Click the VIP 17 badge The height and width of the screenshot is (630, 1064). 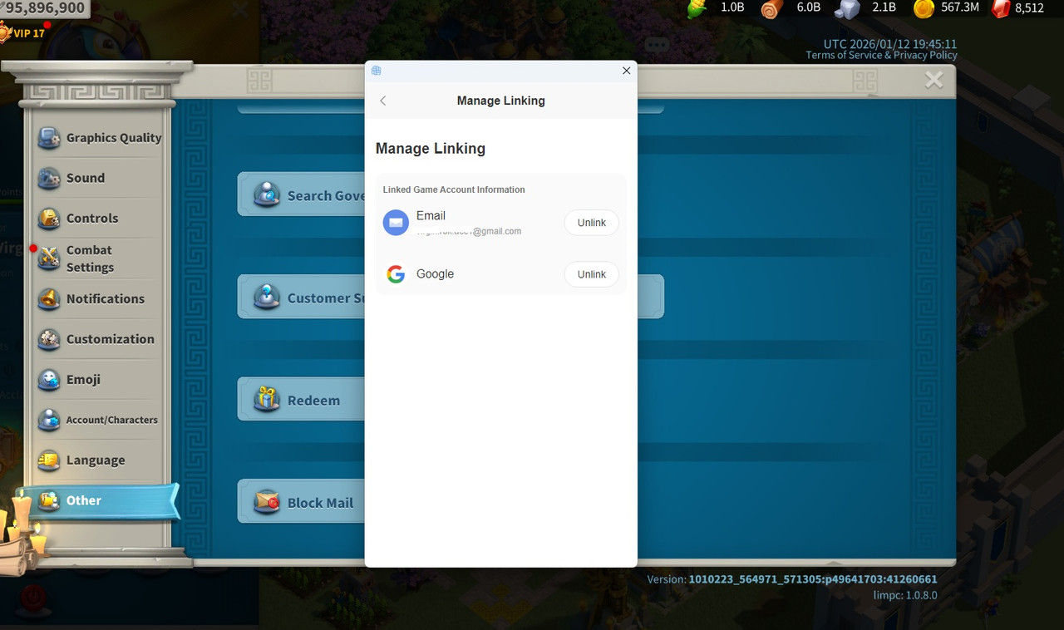click(x=23, y=33)
